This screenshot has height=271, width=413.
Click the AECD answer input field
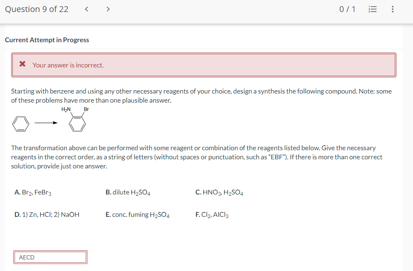tap(50, 257)
